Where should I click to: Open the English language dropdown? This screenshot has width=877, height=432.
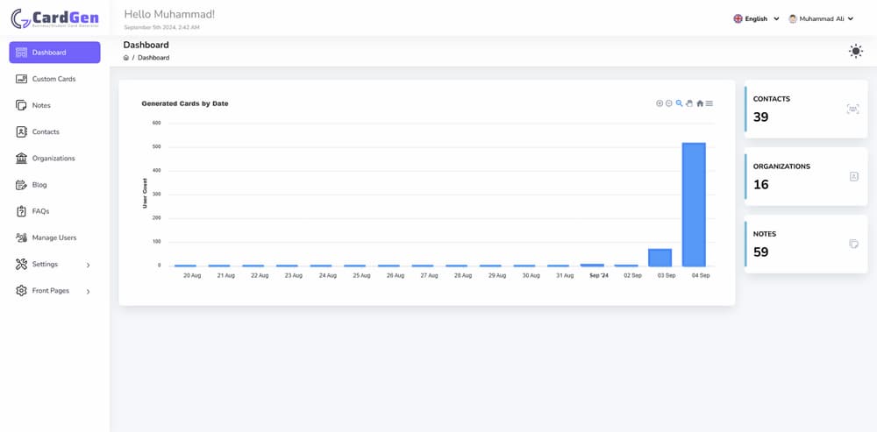[x=756, y=18]
